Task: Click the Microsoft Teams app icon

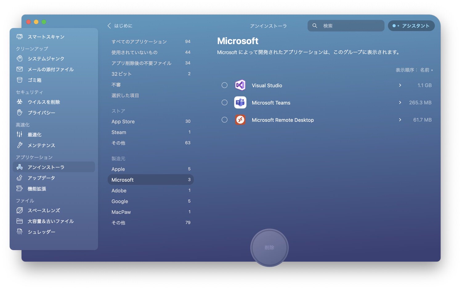Action: click(240, 102)
